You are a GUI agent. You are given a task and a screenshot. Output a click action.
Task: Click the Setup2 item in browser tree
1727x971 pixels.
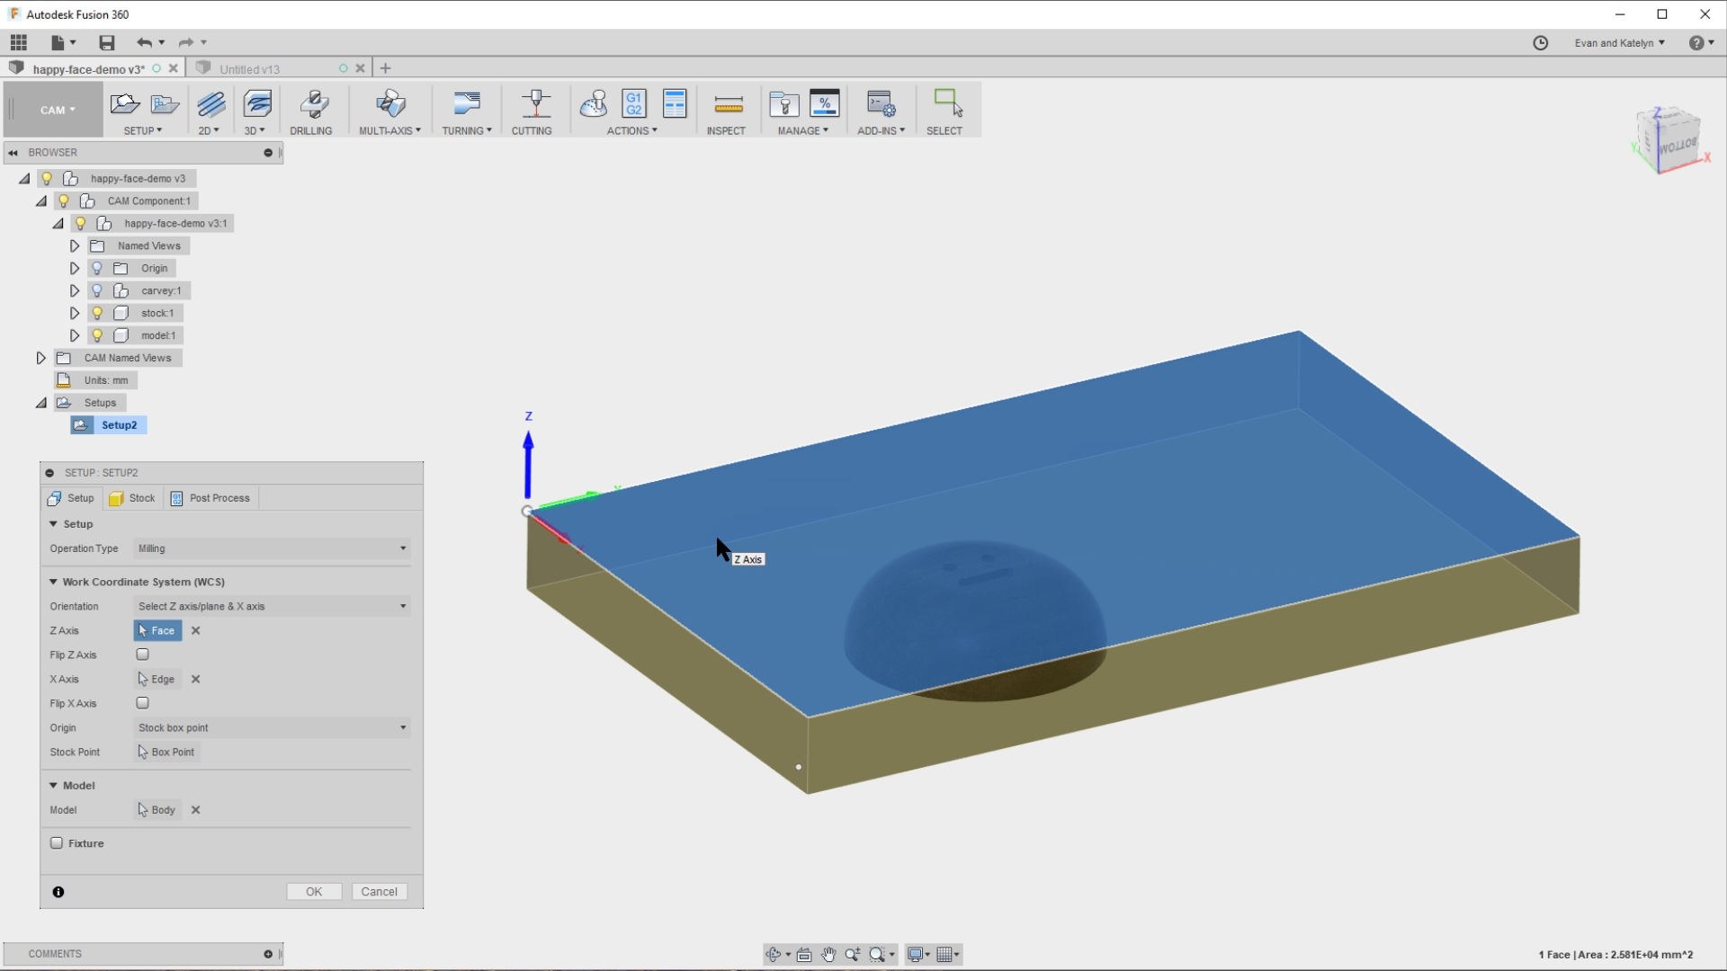pyautogui.click(x=118, y=424)
